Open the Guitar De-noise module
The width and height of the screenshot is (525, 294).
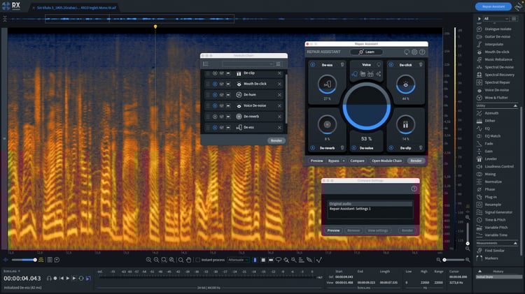pos(494,37)
